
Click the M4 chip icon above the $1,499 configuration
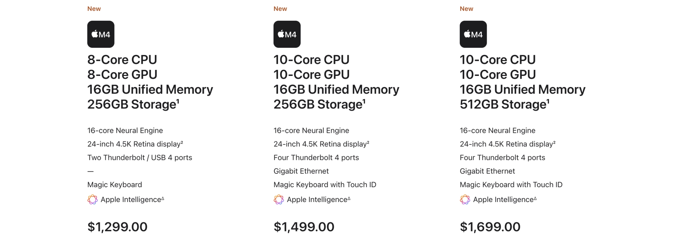[287, 34]
